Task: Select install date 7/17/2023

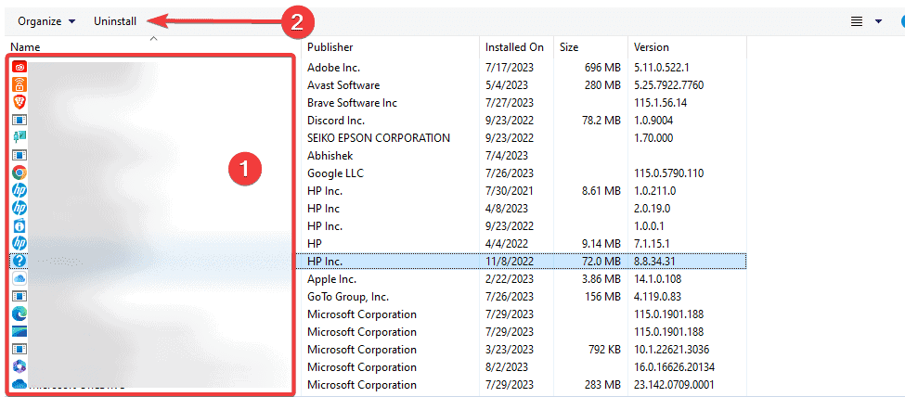Action: click(510, 68)
